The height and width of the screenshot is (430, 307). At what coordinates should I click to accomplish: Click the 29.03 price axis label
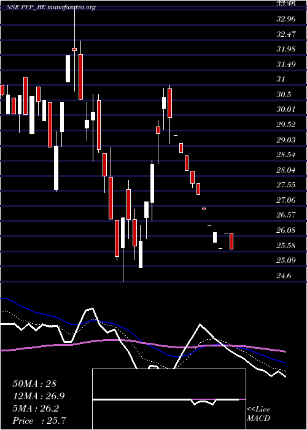(x=286, y=140)
